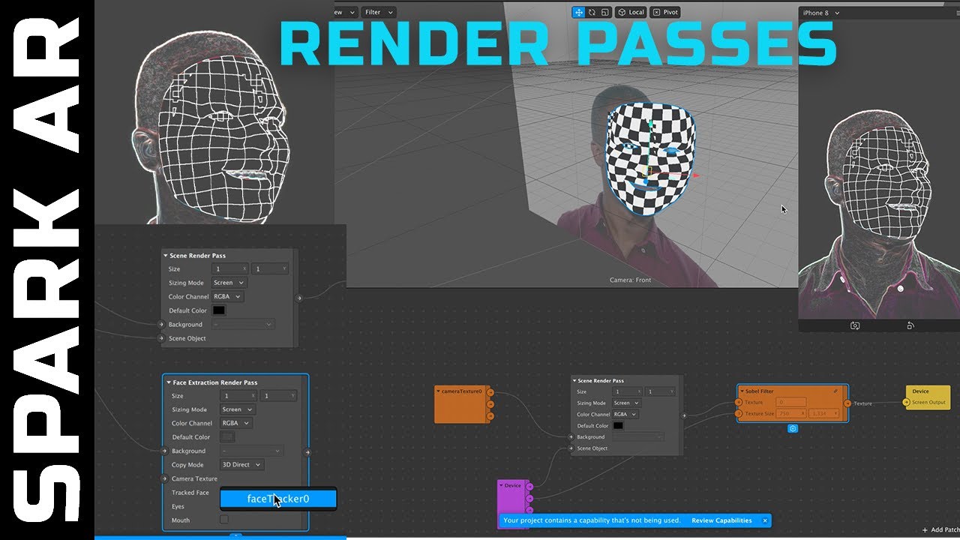Collapse the Face Extraction Render Pass node
This screenshot has height=540, width=960.
[x=169, y=382]
